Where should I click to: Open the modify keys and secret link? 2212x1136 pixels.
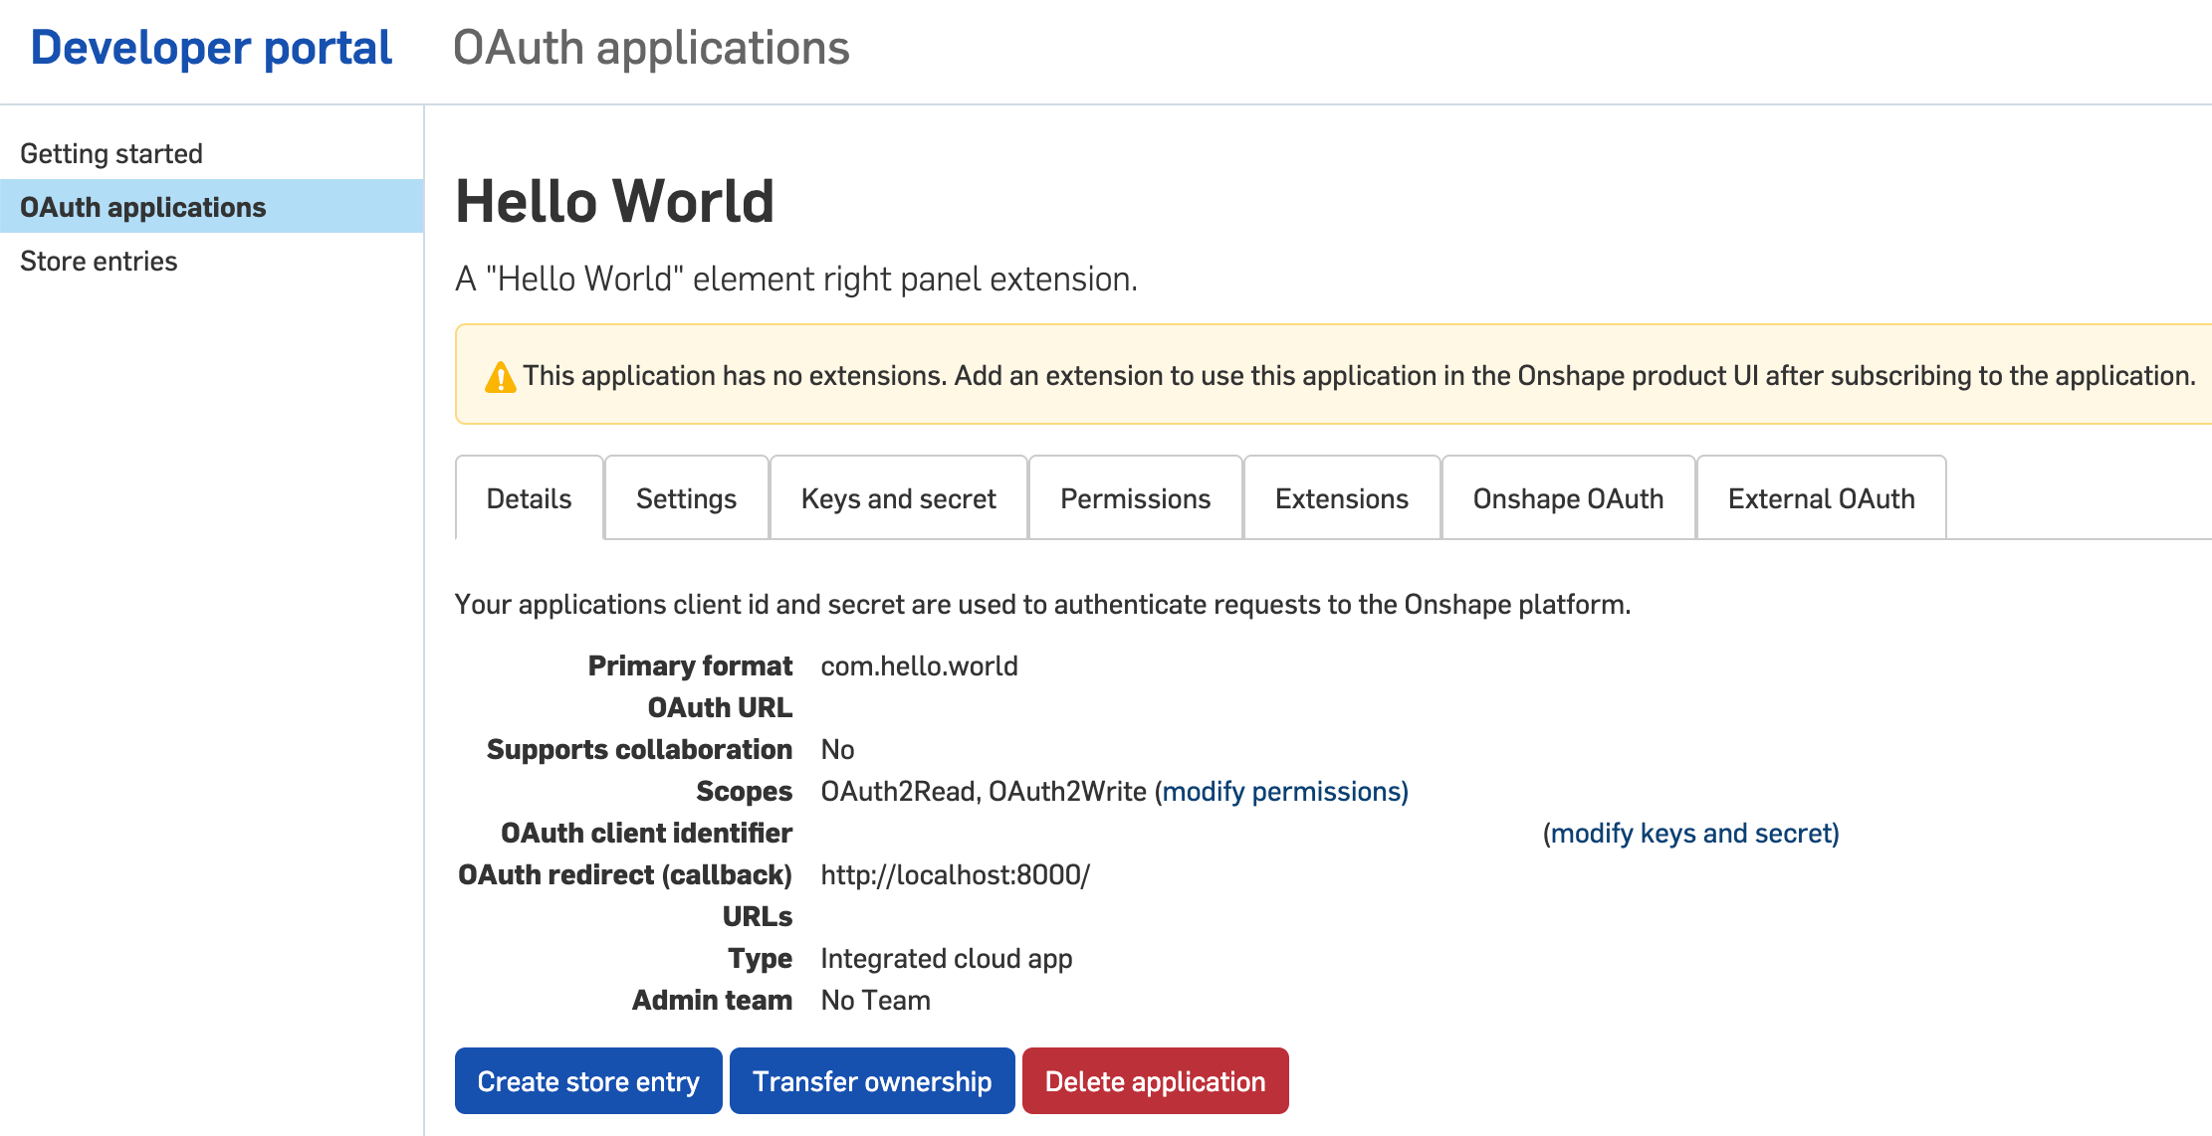(1691, 834)
